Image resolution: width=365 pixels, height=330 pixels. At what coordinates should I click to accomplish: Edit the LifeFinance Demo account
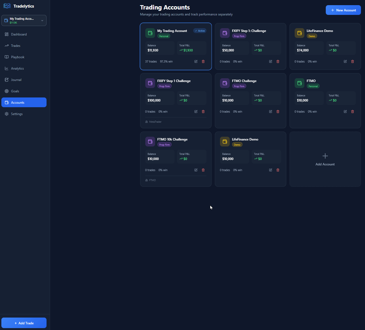pos(271,170)
